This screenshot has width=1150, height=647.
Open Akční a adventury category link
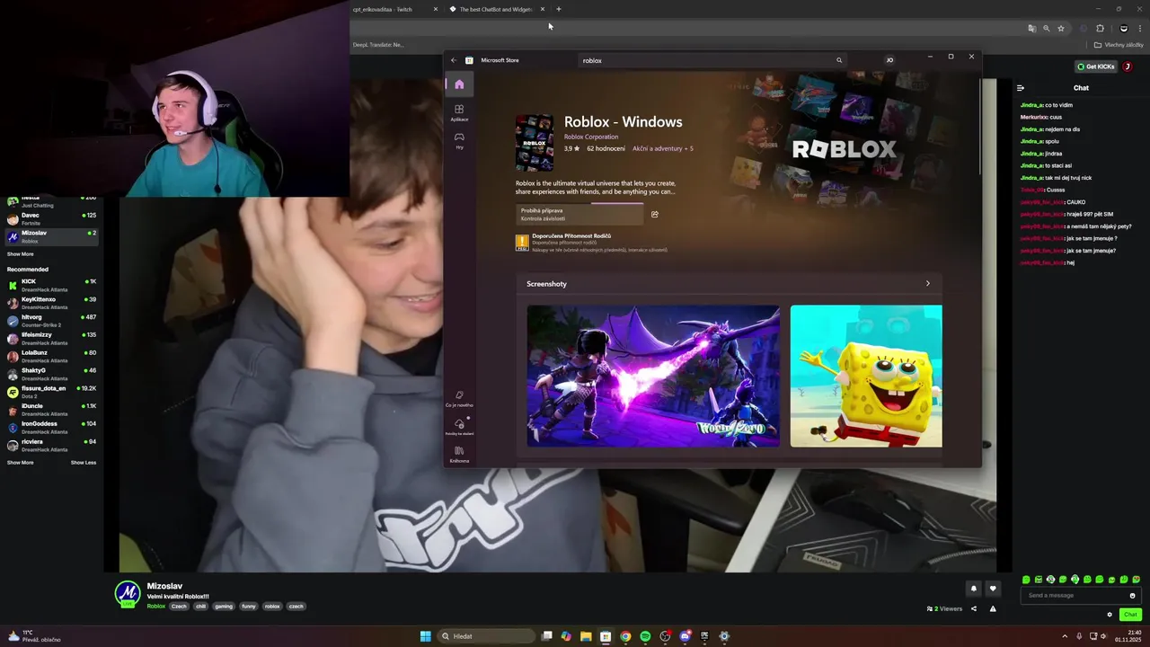(663, 148)
